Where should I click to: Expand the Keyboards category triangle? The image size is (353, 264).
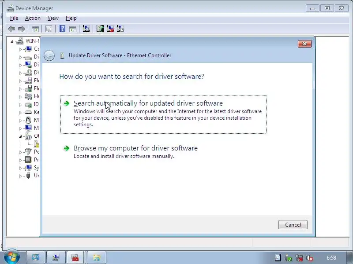click(20, 113)
